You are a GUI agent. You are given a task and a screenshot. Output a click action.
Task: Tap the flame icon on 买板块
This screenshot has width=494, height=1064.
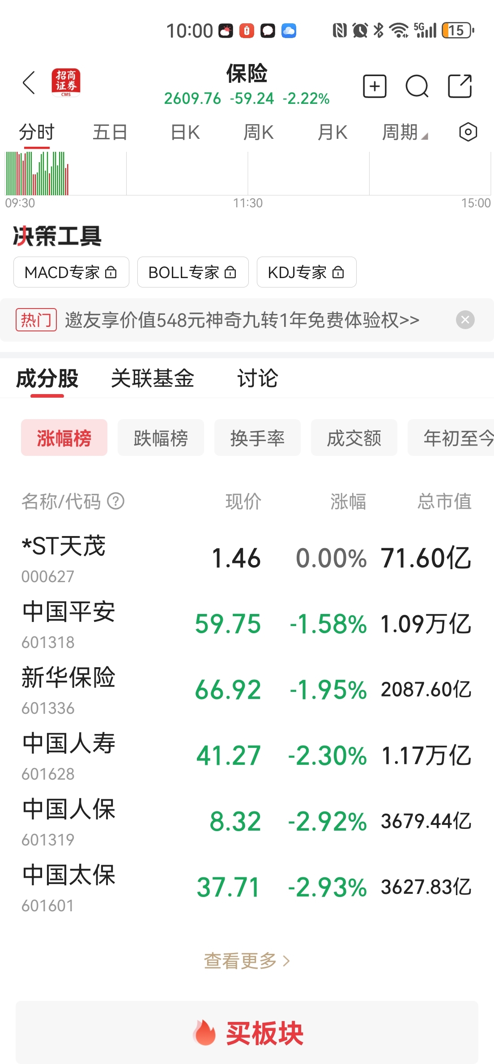coord(204,1033)
